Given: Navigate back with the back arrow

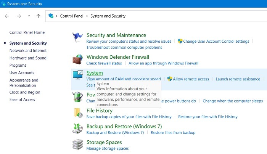Looking at the screenshot, I should 7,16.
